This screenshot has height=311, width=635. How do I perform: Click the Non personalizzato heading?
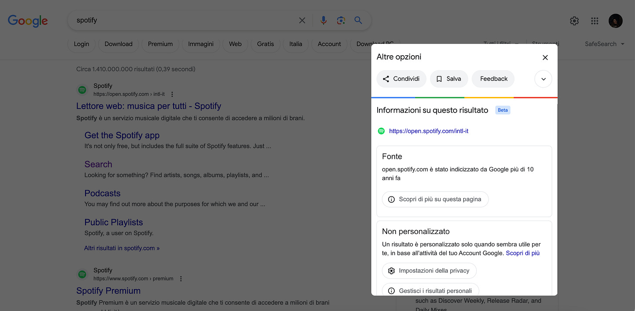pyautogui.click(x=416, y=231)
